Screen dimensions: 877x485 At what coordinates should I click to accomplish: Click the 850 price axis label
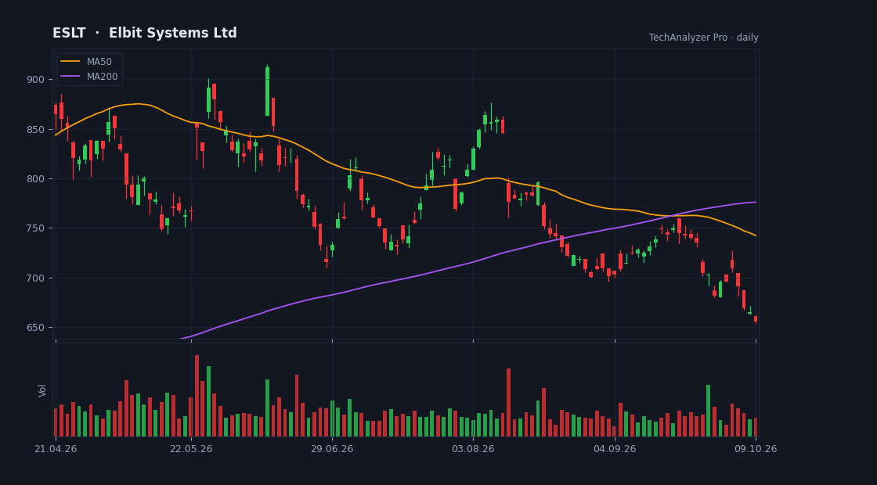click(x=34, y=130)
